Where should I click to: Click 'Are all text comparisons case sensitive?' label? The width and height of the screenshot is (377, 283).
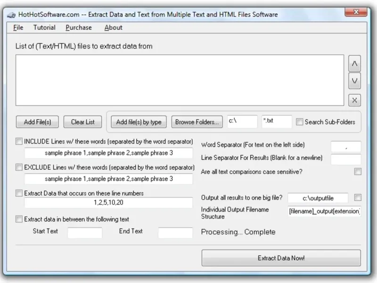point(252,172)
